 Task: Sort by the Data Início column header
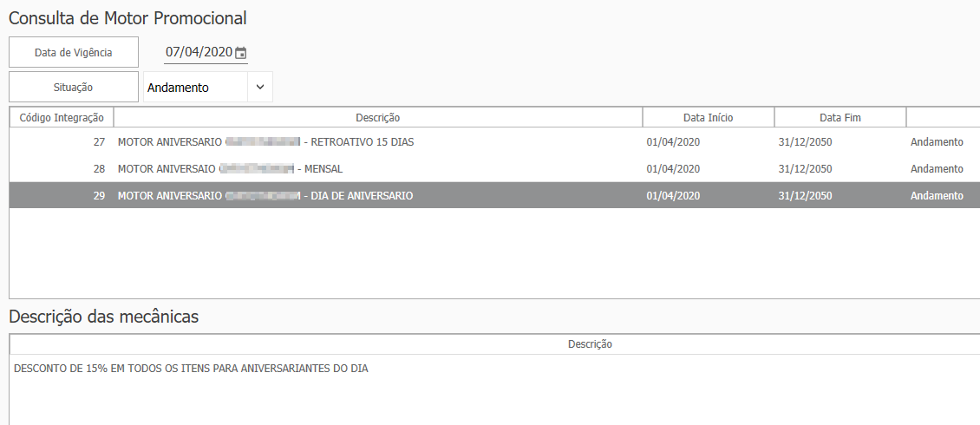click(x=708, y=117)
